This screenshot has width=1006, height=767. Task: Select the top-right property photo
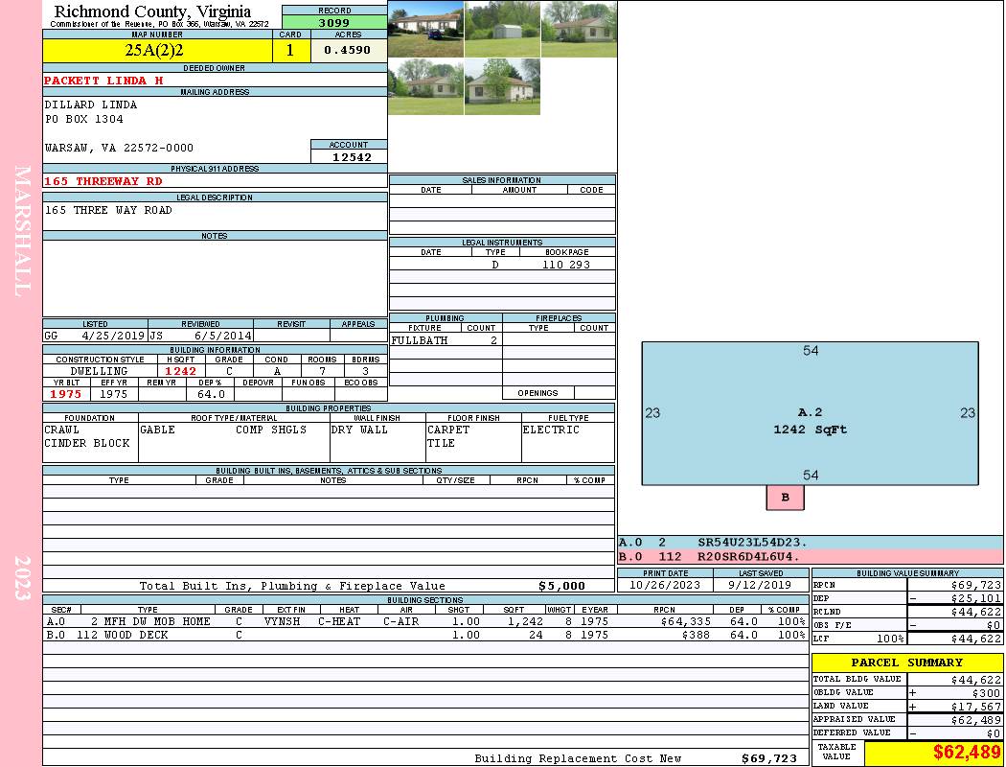tap(579, 28)
